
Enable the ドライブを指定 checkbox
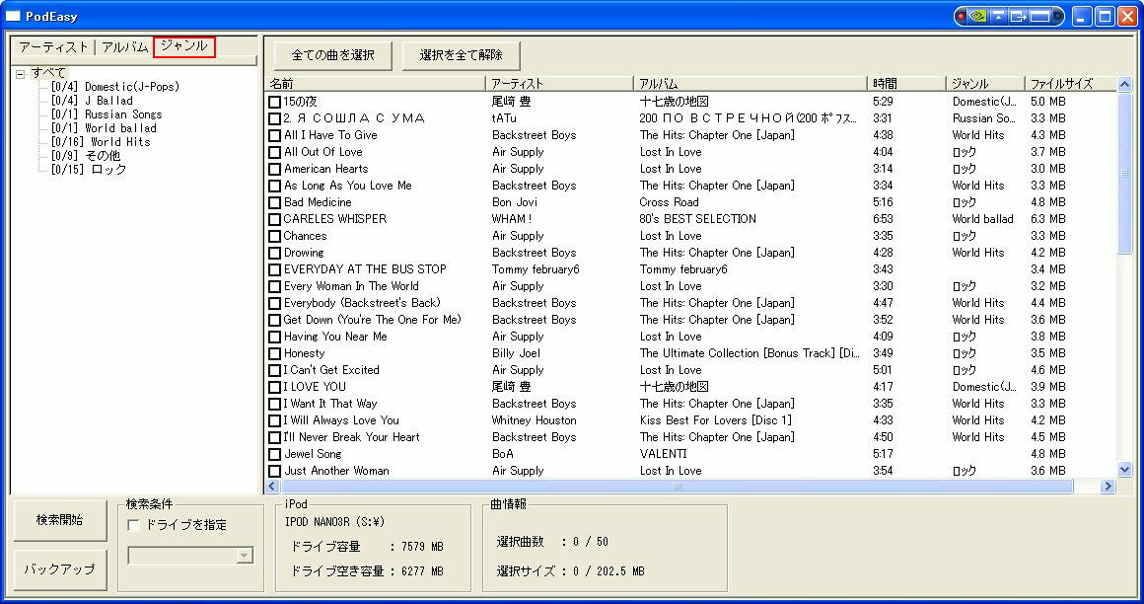pyautogui.click(x=133, y=525)
